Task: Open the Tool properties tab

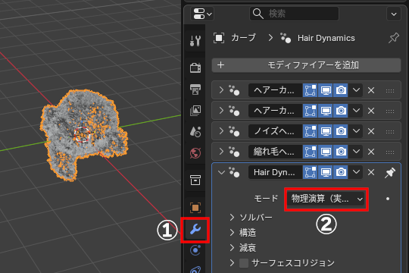Action: click(x=195, y=41)
